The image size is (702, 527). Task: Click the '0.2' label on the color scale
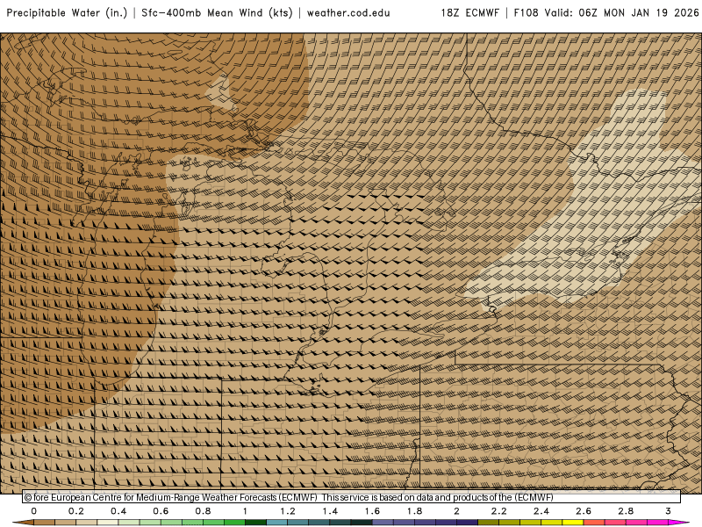click(x=76, y=511)
